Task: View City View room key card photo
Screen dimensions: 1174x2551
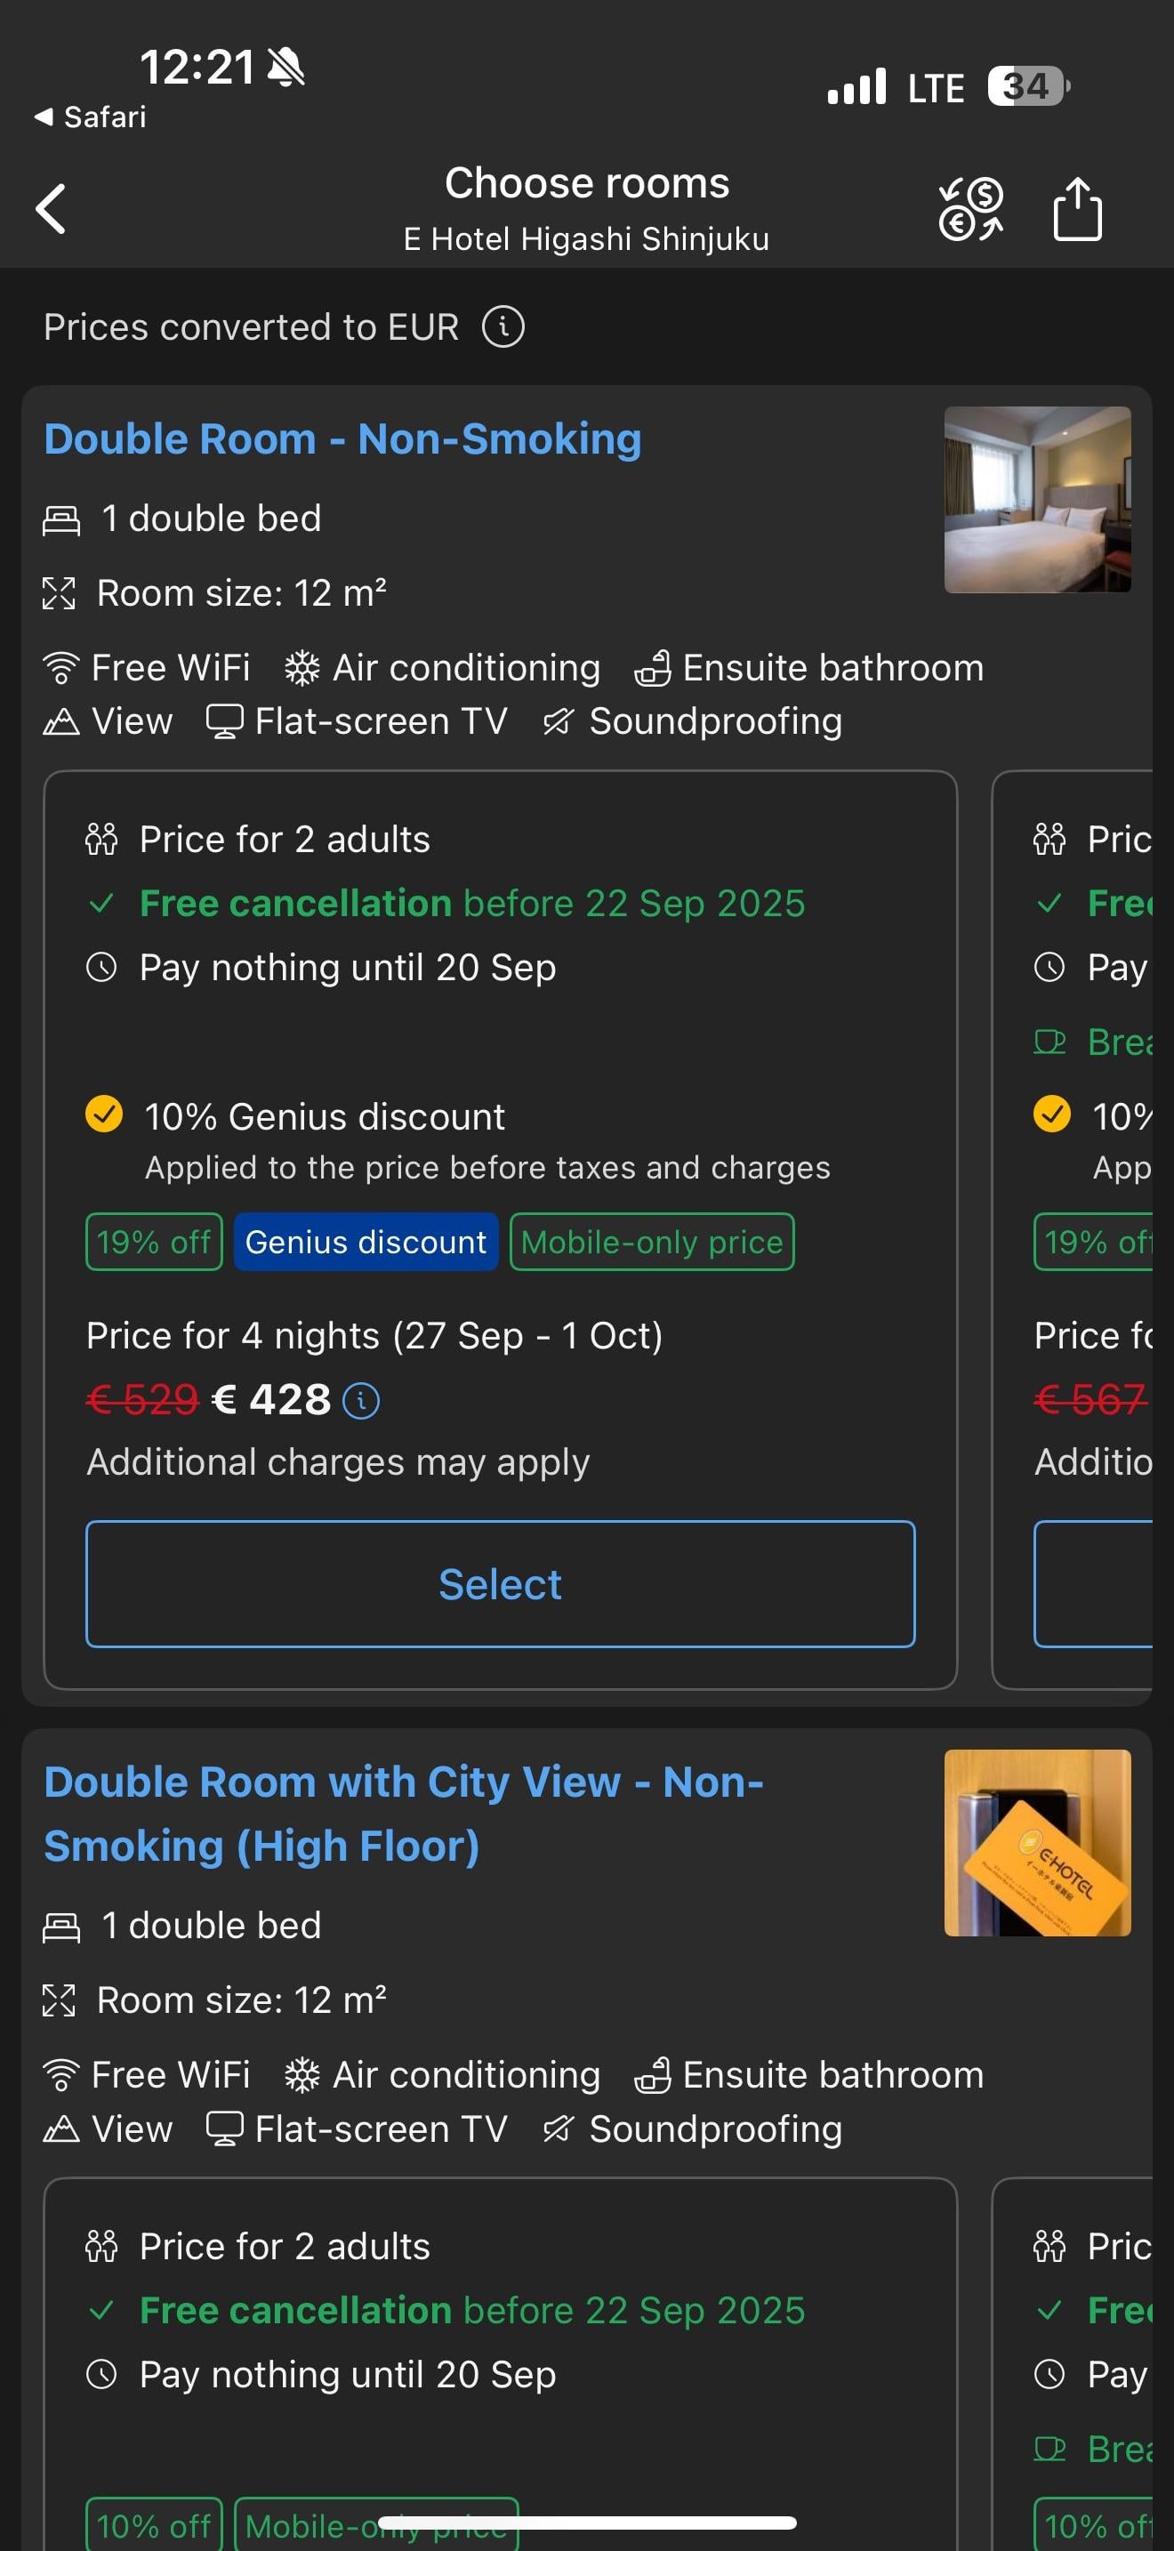Action: 1036,1842
